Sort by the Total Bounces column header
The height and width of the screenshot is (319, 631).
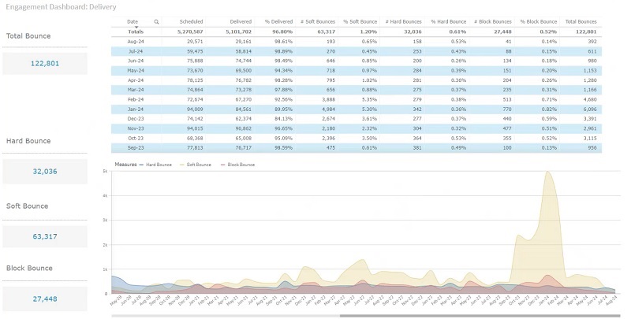(x=581, y=22)
